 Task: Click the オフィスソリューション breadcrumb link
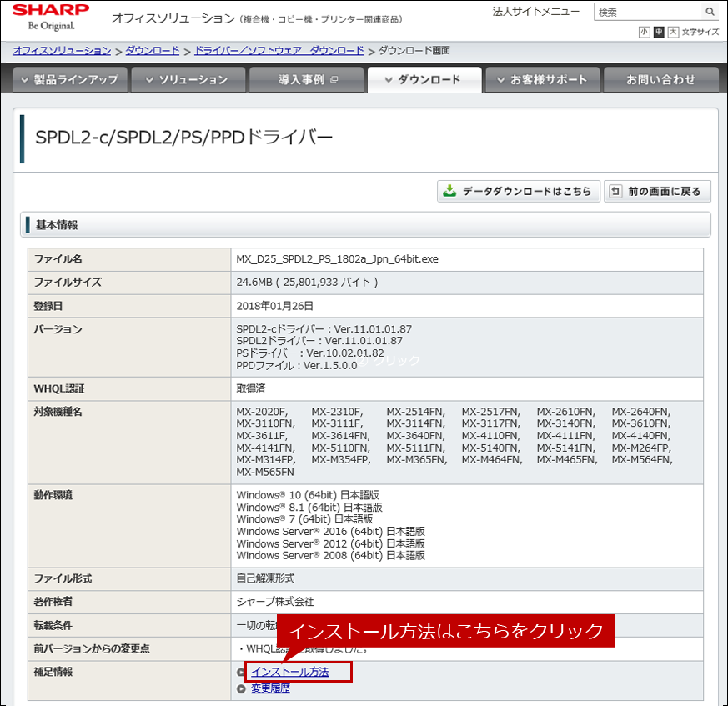(x=62, y=51)
